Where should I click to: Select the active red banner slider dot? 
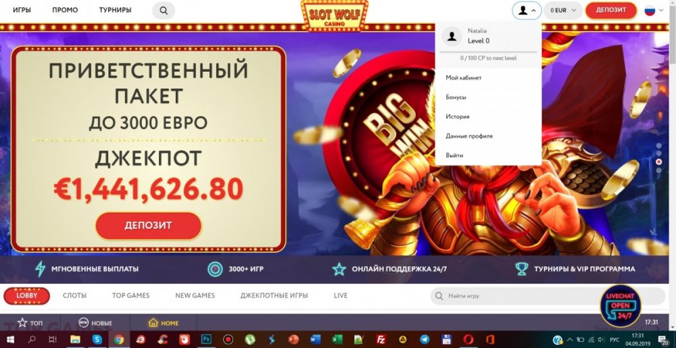click(658, 162)
